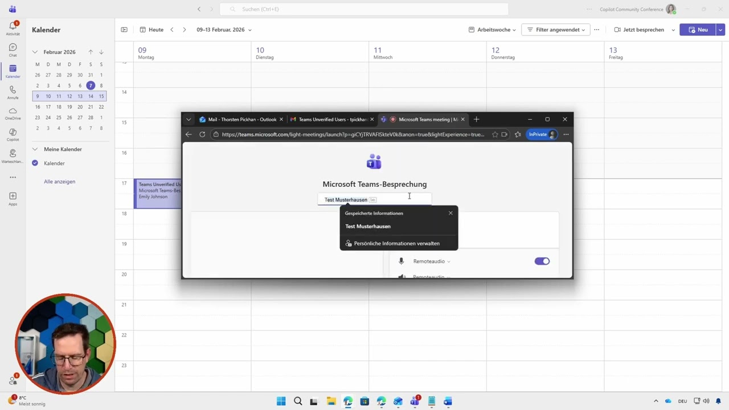Click the Heute button
The width and height of the screenshot is (729, 410).
click(152, 30)
